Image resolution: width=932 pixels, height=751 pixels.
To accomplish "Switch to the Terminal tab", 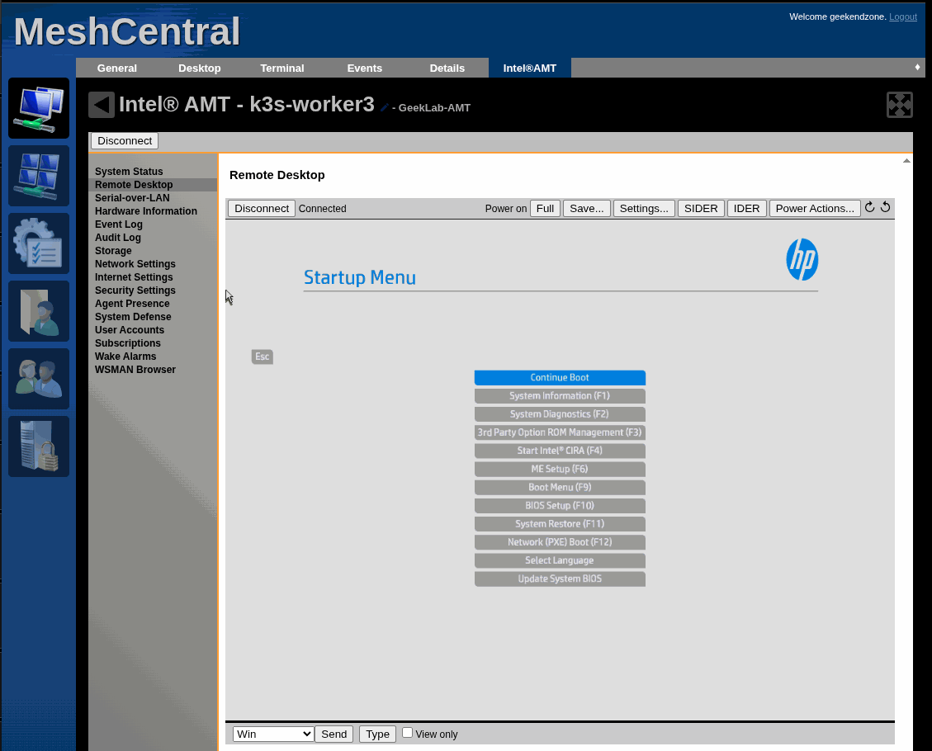I will 282,68.
